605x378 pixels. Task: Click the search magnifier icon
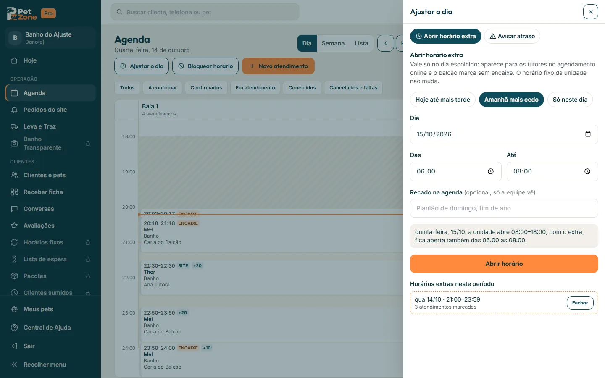point(119,12)
